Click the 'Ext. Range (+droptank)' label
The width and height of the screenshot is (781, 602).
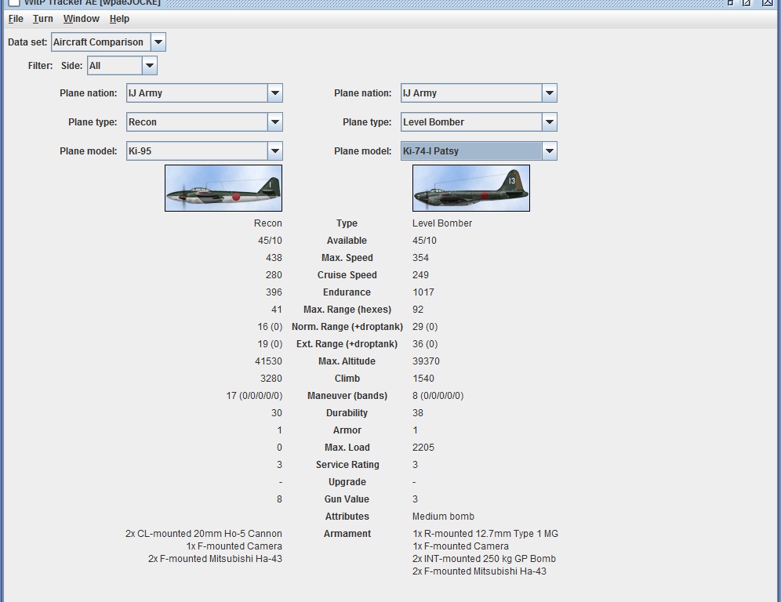click(347, 344)
